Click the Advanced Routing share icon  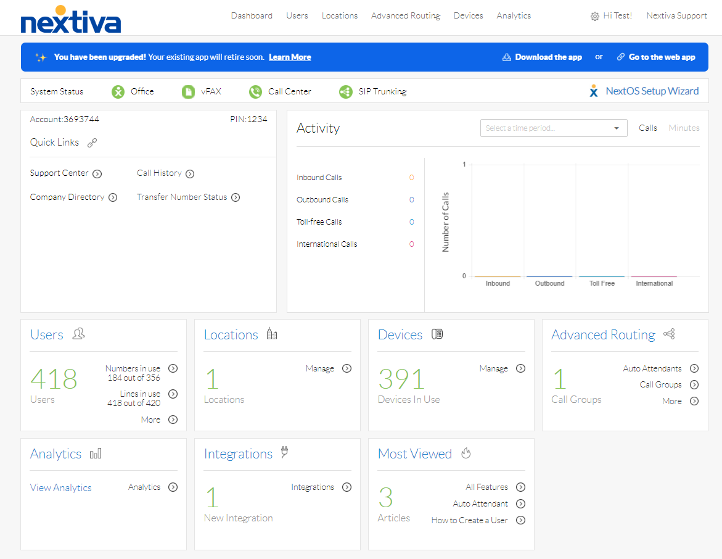coord(669,334)
